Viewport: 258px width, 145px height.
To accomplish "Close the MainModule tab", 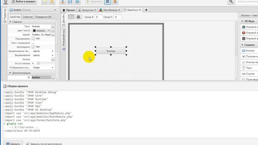I will click(x=119, y=10).
